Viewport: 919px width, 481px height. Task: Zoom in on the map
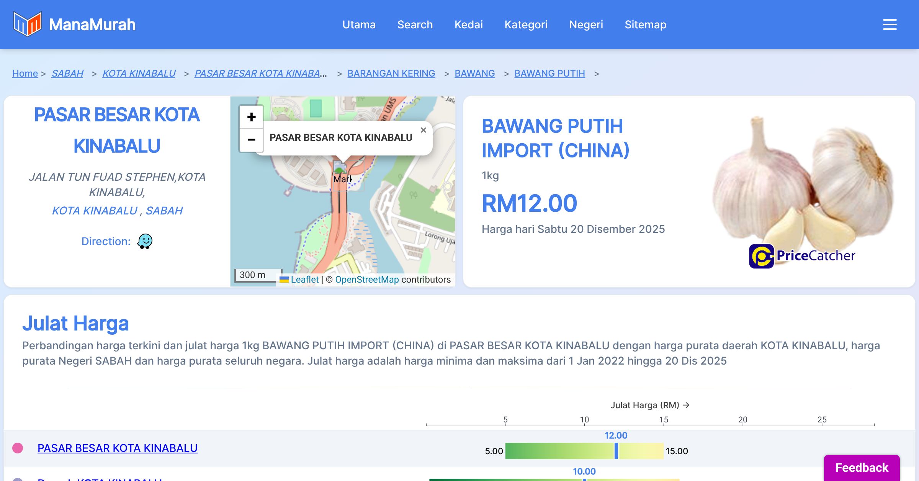(x=251, y=117)
